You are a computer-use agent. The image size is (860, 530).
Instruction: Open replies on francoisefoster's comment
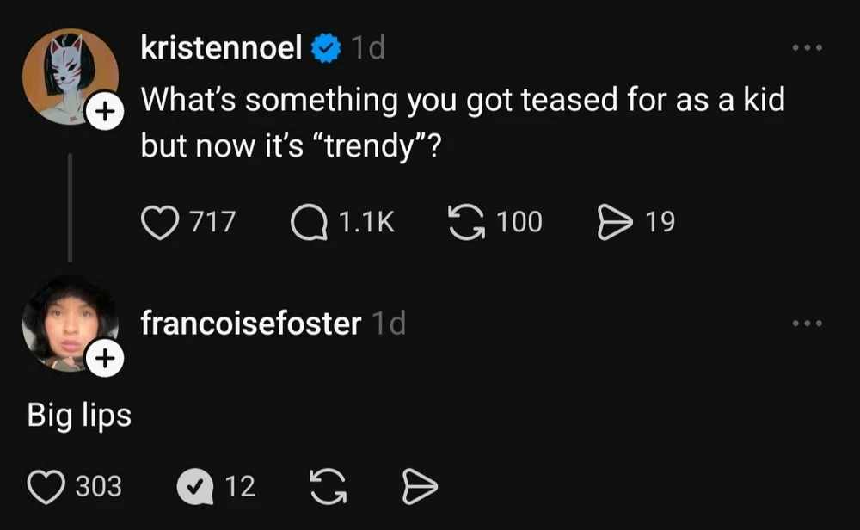(x=194, y=487)
